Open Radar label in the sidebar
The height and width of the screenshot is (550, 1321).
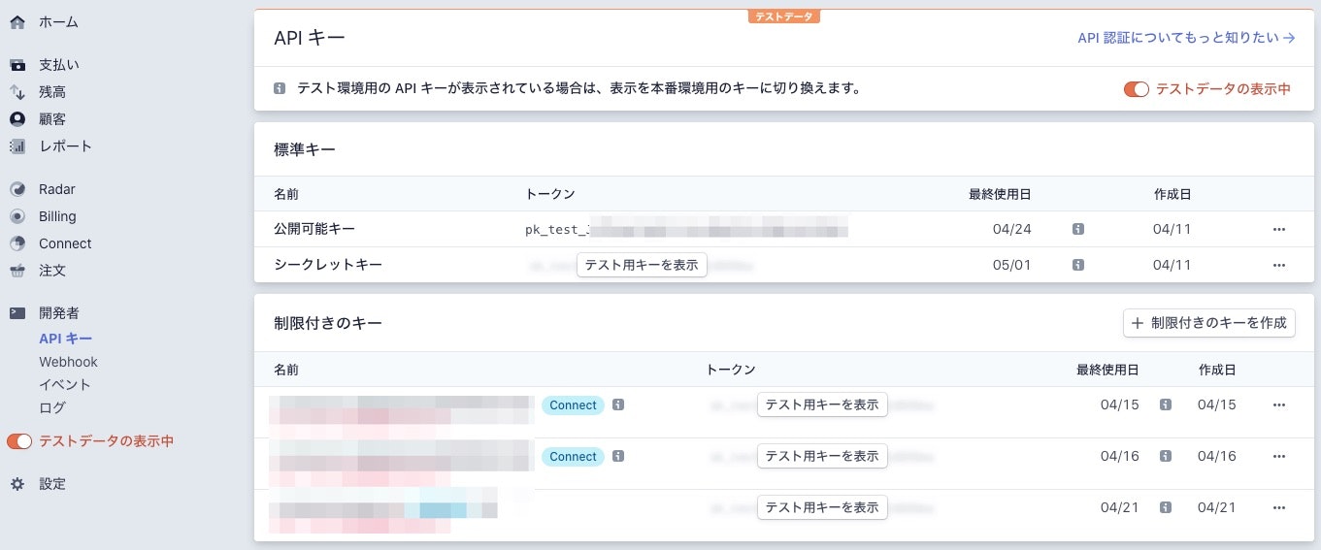[x=57, y=189]
